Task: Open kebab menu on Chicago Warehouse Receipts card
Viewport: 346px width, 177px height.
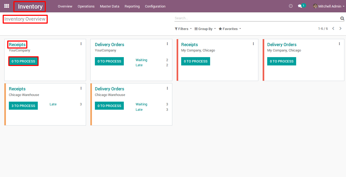Action: [x=81, y=88]
